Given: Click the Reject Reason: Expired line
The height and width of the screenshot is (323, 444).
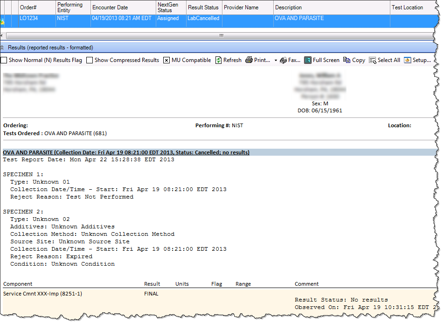Looking at the screenshot, I should pyautogui.click(x=51, y=256).
